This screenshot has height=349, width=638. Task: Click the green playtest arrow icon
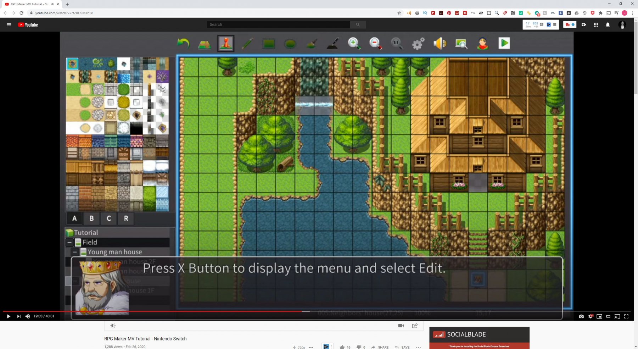coord(504,43)
